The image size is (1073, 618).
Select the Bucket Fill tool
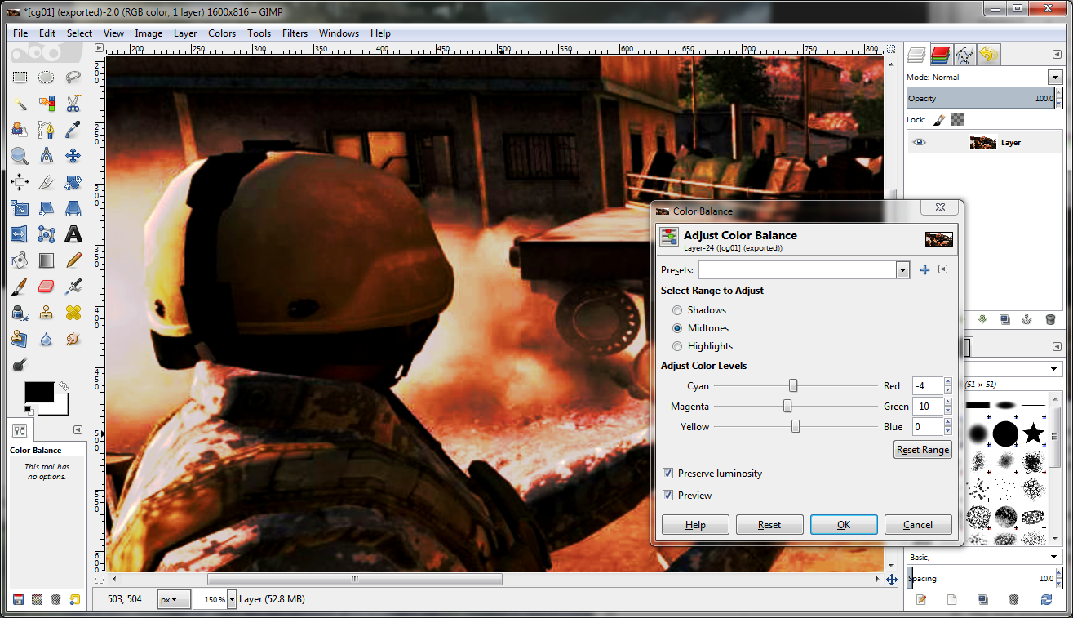click(20, 260)
